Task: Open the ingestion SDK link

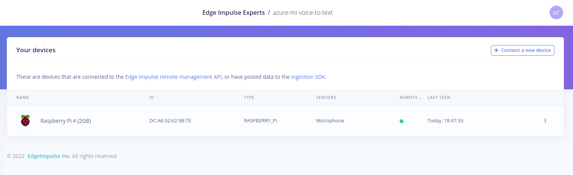Action: coord(308,77)
